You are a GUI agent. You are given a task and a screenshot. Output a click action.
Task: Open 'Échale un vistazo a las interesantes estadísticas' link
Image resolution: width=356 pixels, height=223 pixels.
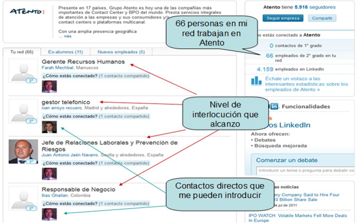tap(307, 84)
